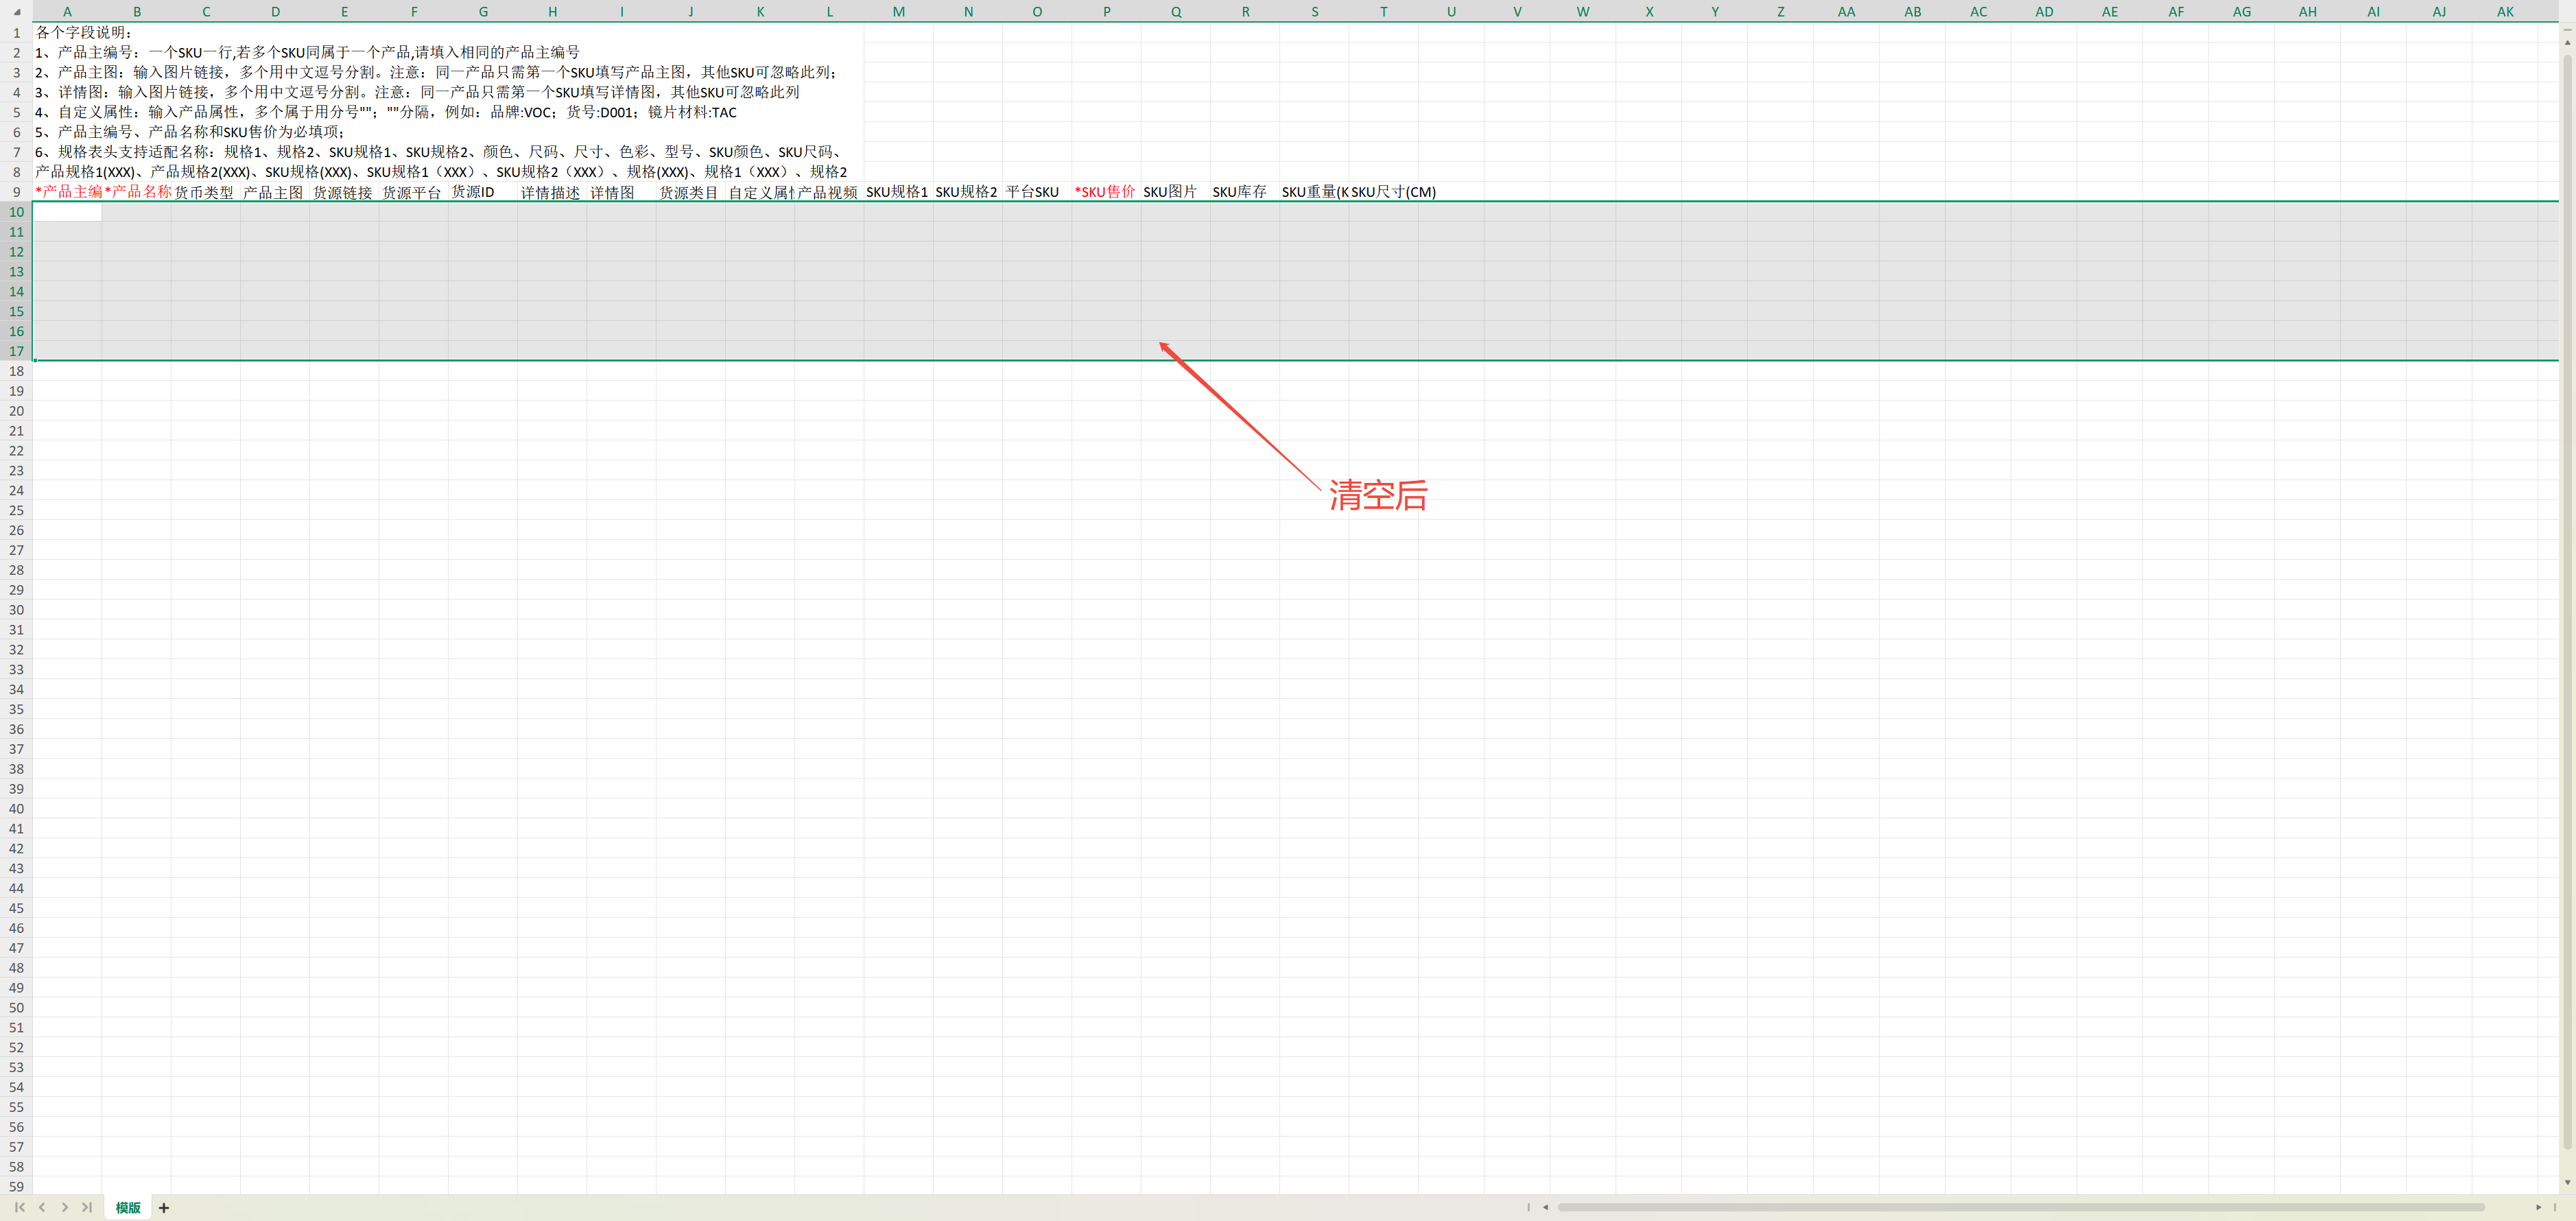The image size is (2576, 1221).
Task: Click horizontal scrollbar left arrow
Action: coord(1545,1207)
